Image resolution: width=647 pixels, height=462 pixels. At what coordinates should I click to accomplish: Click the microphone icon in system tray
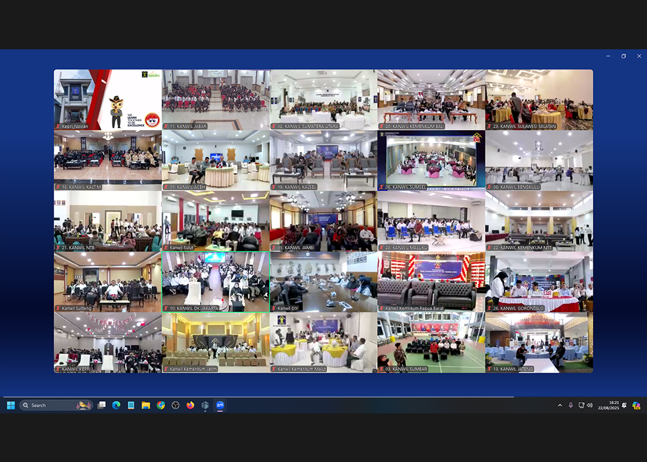tap(571, 405)
